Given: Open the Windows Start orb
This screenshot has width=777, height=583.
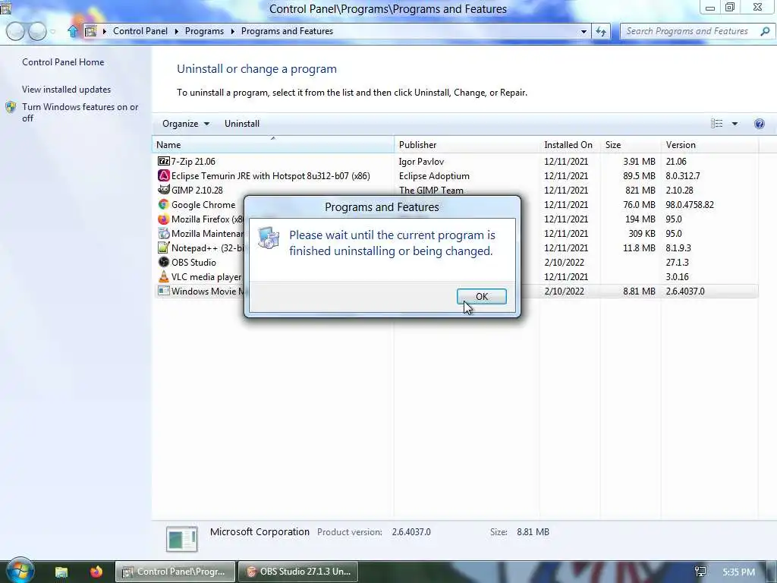Looking at the screenshot, I should click(20, 570).
